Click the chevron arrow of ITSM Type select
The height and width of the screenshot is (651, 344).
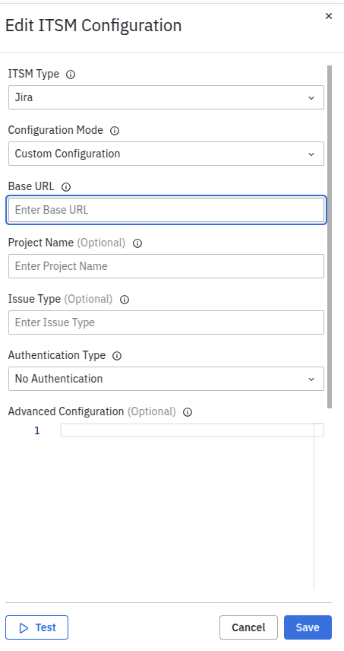click(x=311, y=98)
